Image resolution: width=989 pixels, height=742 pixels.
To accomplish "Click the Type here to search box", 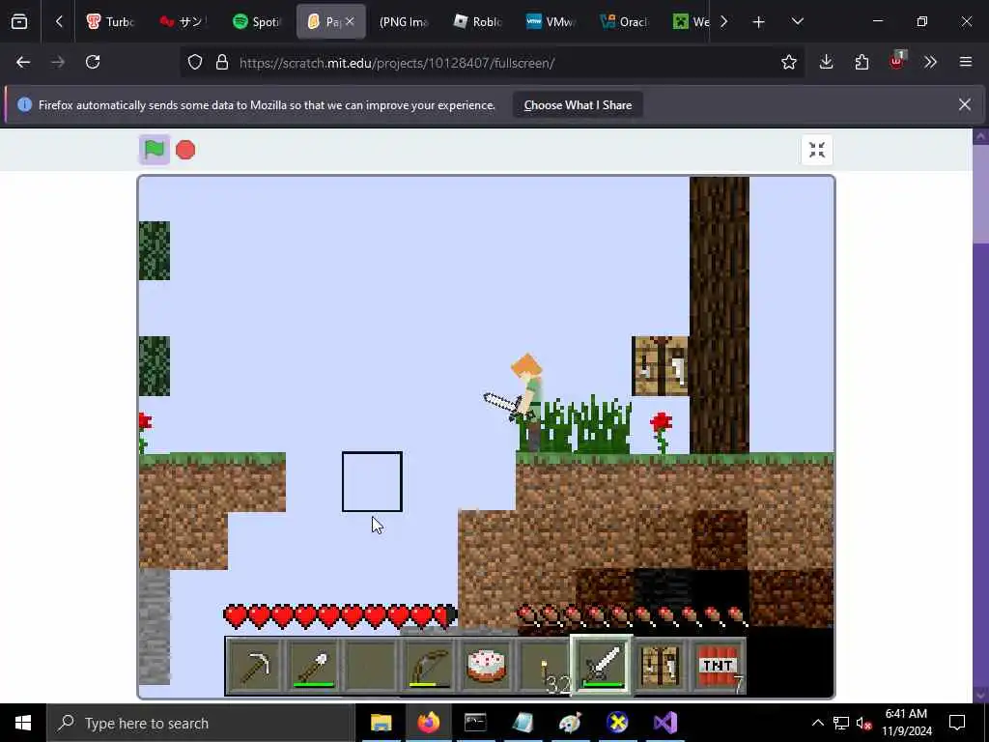I will pyautogui.click(x=201, y=723).
